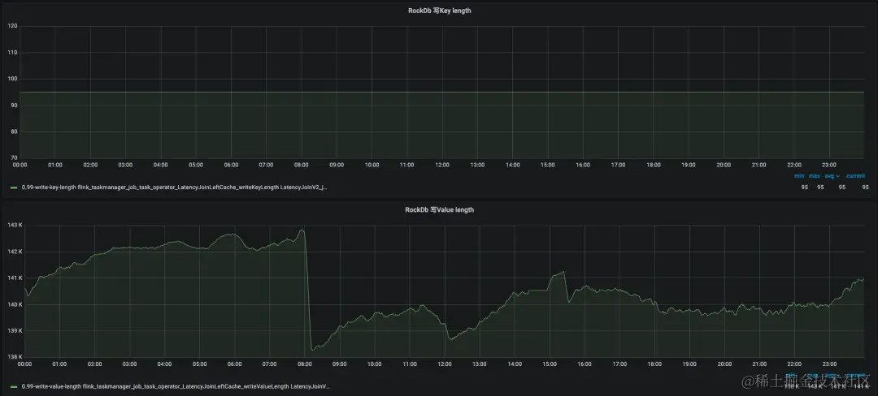This screenshot has width=878, height=396.
Task: Click the 139 K label on Value length y-axis
Action: (x=15, y=330)
